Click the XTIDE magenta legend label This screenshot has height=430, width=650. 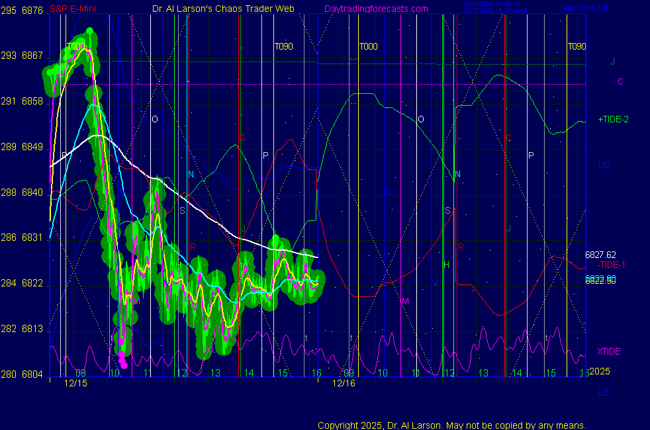(x=609, y=351)
